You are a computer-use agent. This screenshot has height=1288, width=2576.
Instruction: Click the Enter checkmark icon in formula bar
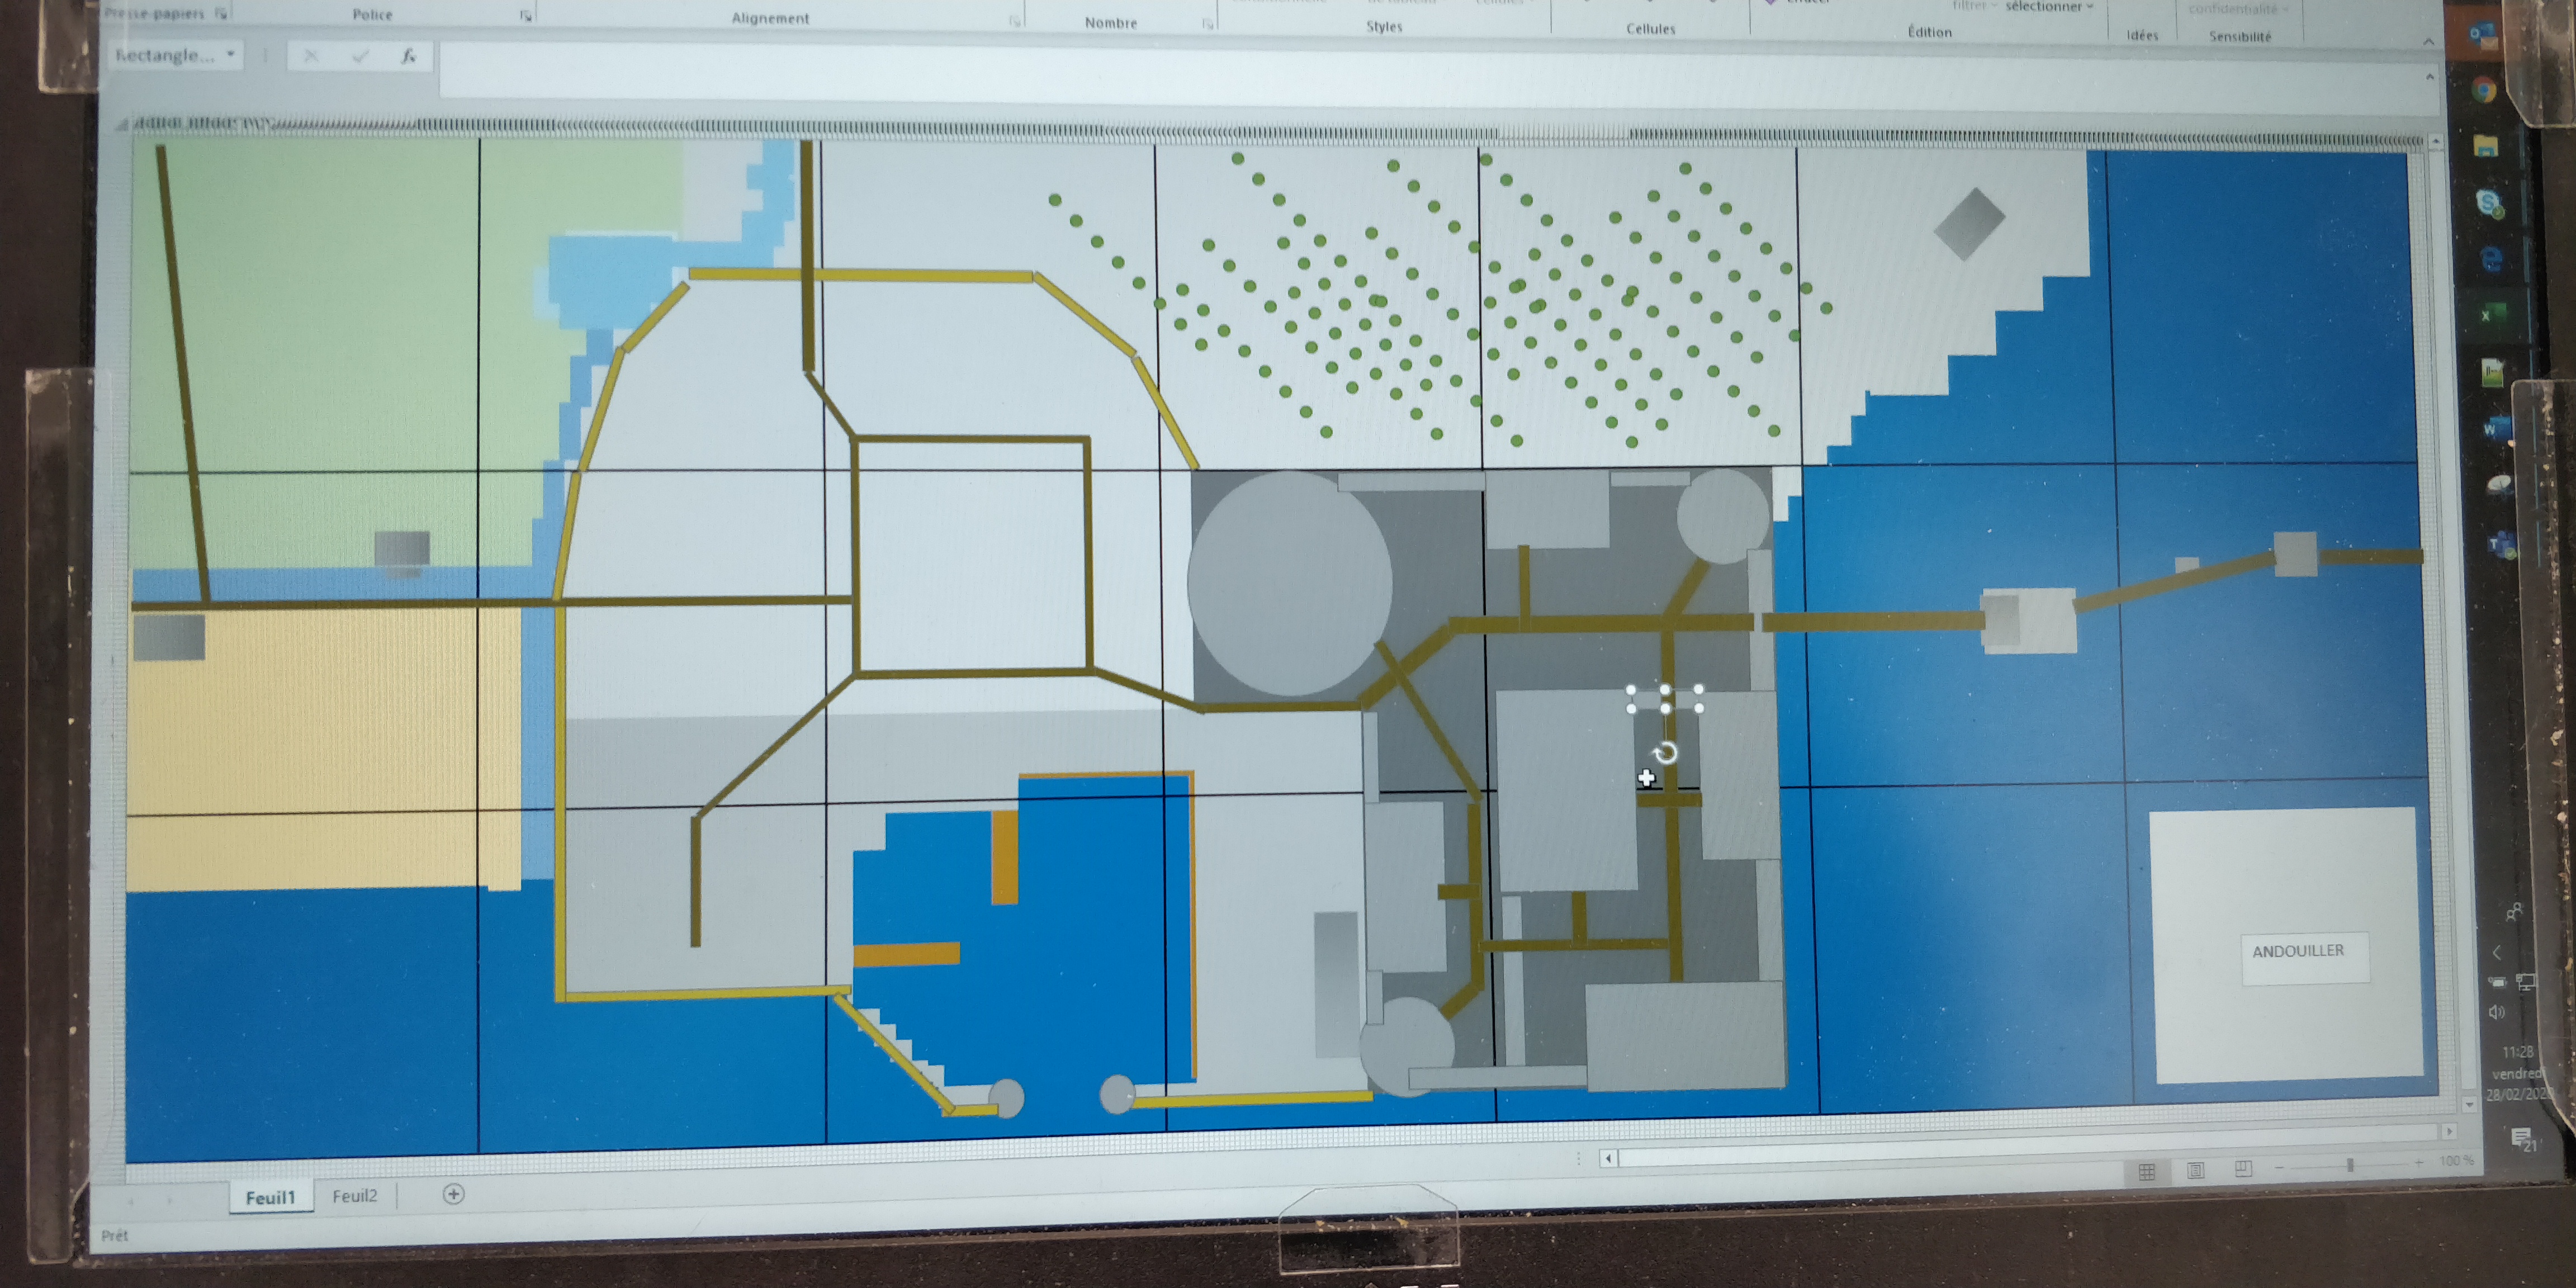360,56
